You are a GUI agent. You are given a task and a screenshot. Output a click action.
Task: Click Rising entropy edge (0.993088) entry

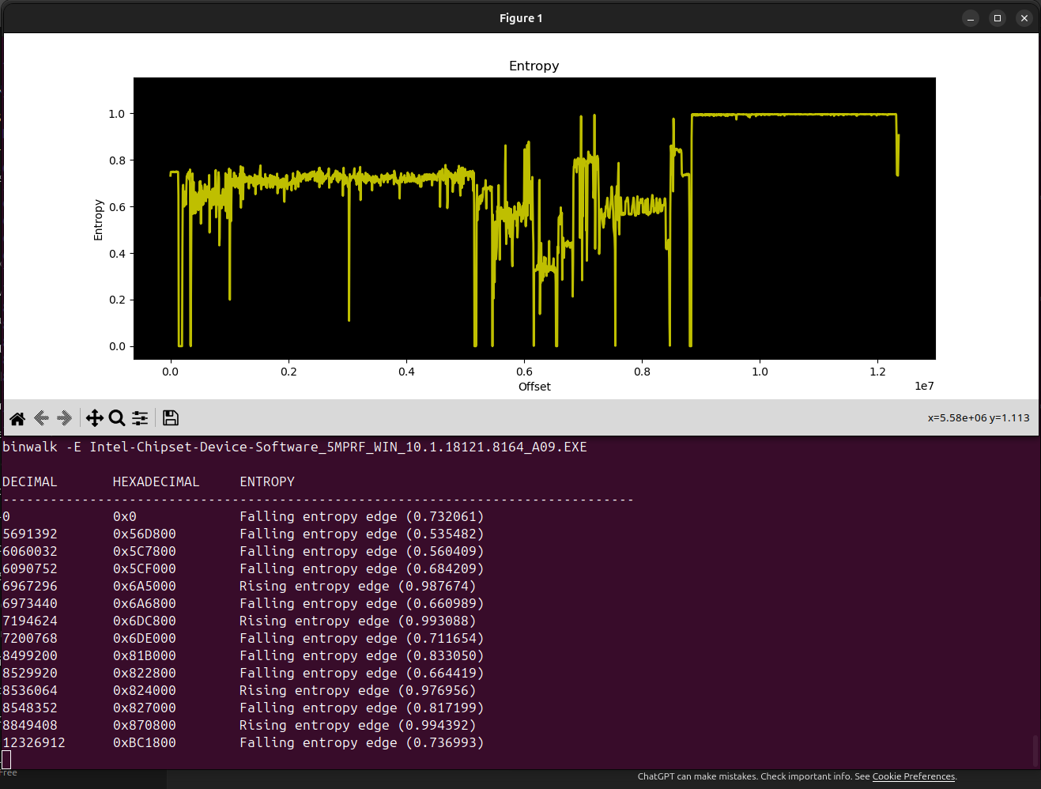358,621
